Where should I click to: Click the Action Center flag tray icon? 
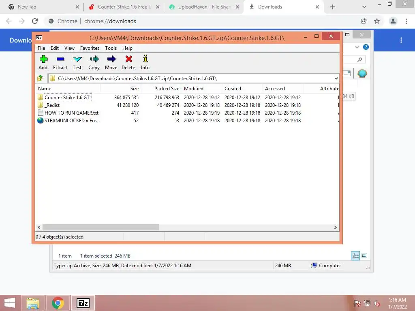(357, 303)
